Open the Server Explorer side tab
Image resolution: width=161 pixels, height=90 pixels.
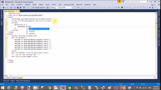2,14
